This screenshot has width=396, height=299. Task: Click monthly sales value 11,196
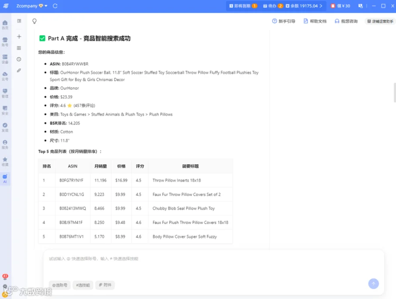(100, 180)
